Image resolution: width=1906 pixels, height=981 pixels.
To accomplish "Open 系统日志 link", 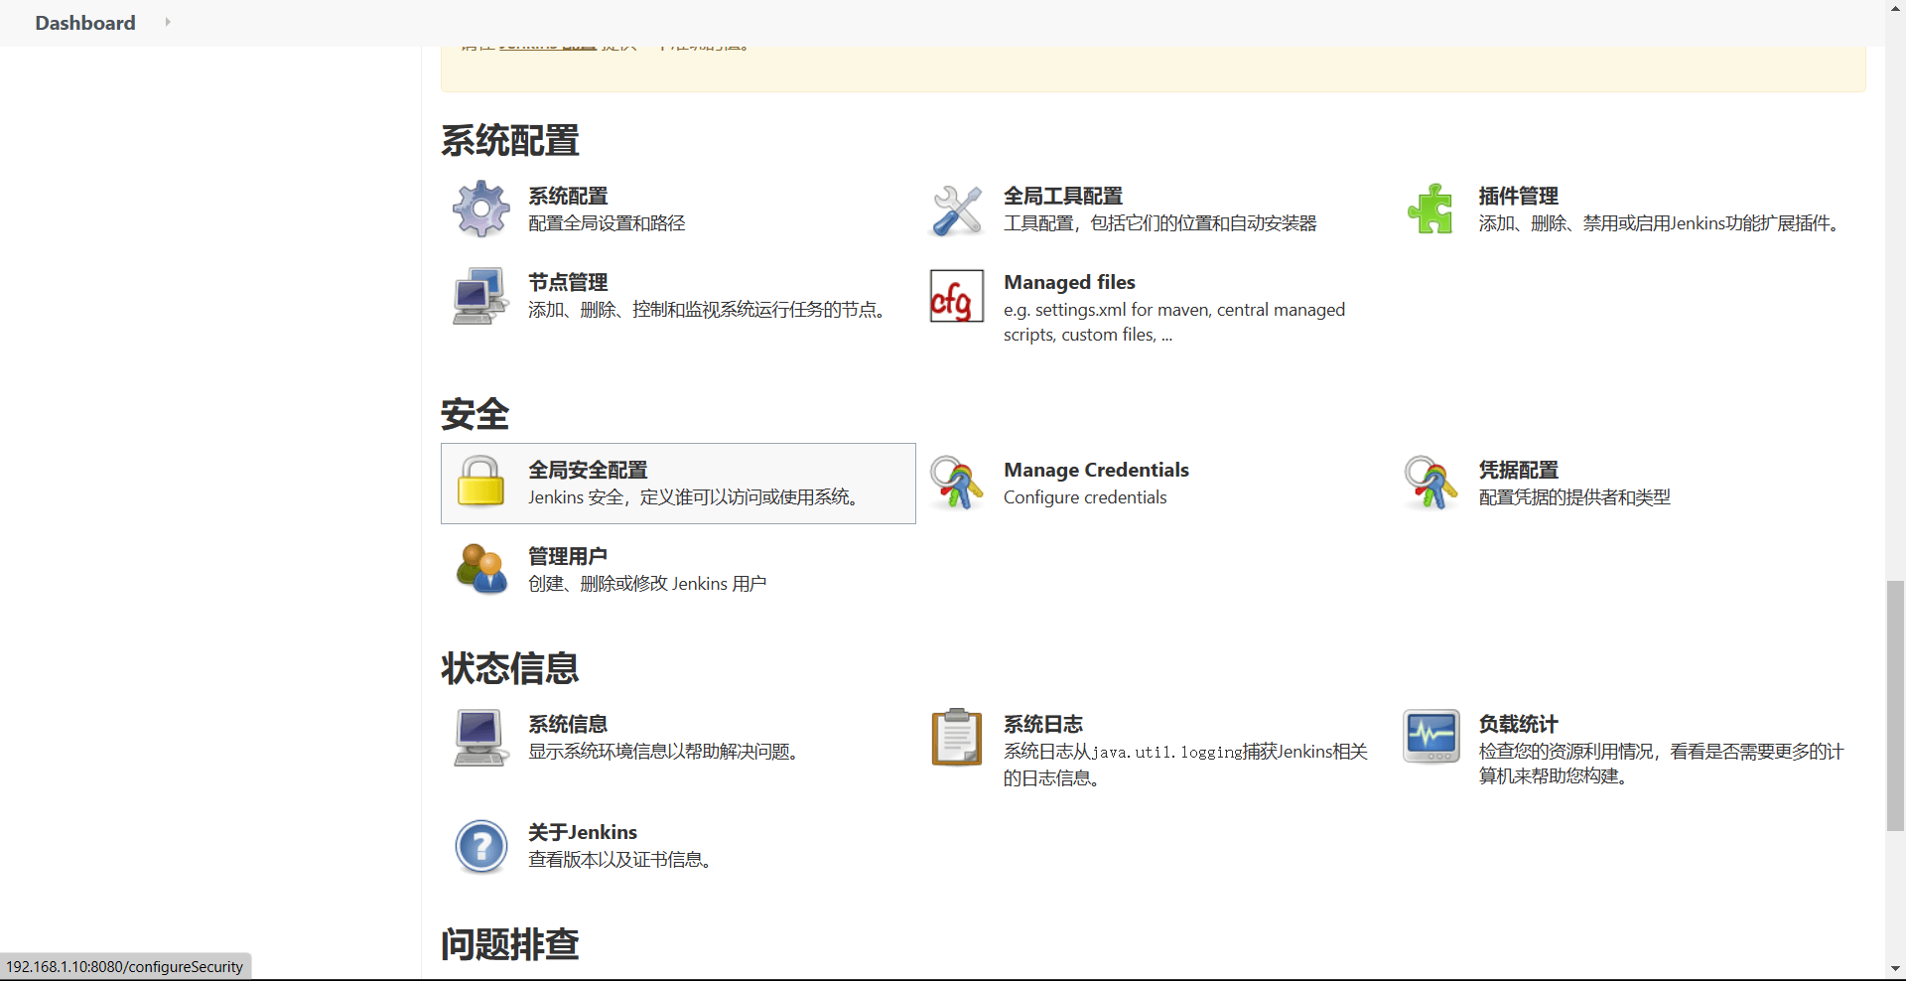I will 1043,724.
